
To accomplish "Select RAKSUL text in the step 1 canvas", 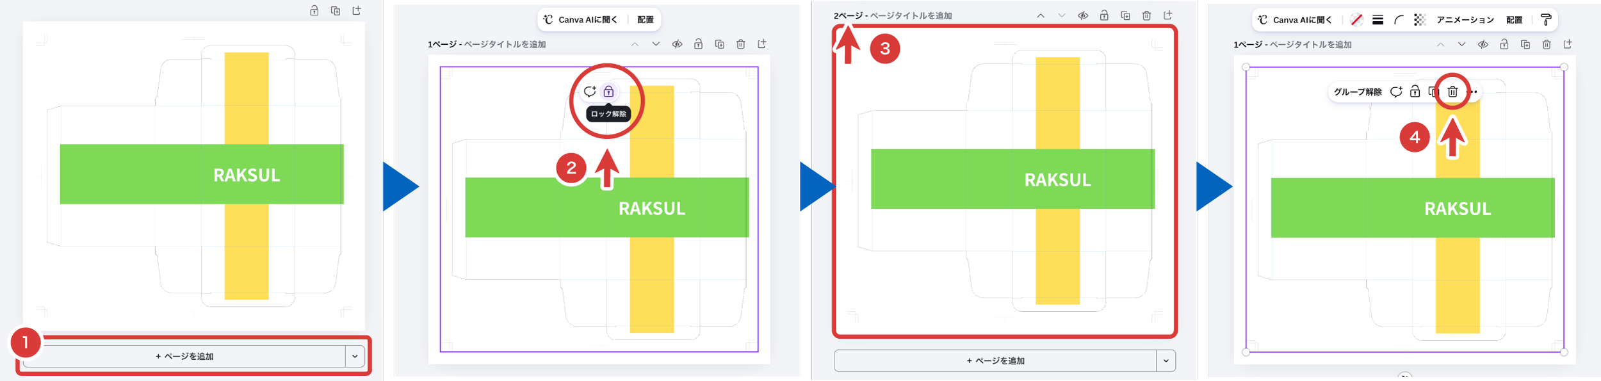I will tap(247, 175).
